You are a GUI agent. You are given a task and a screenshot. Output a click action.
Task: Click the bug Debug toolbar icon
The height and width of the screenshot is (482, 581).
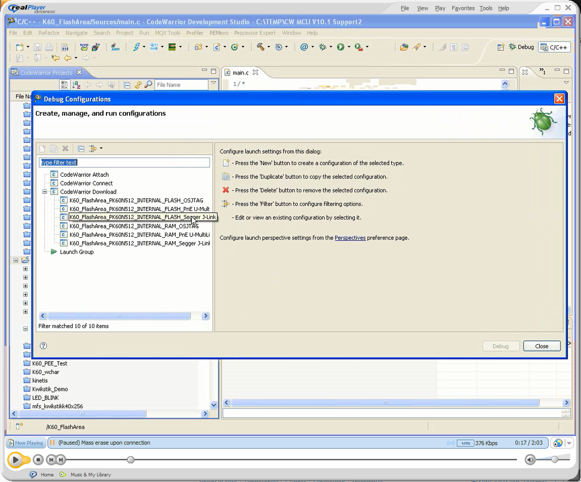(x=323, y=47)
